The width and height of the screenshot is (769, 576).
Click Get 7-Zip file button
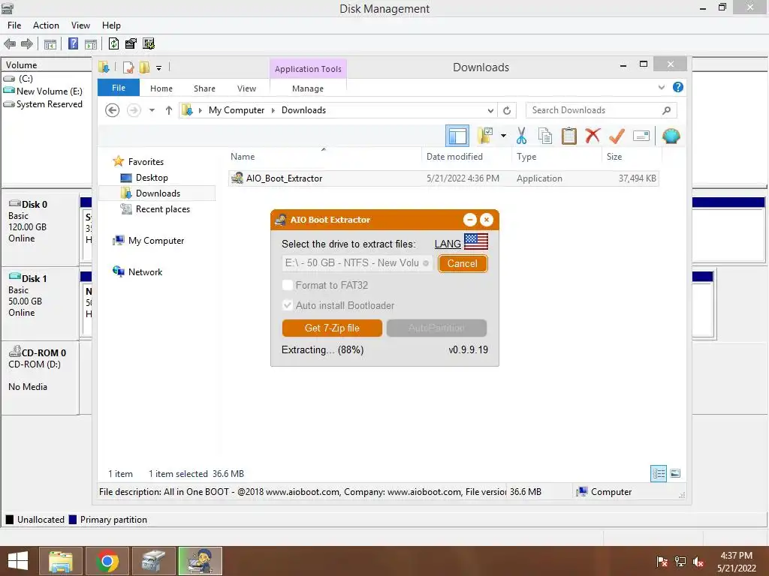[332, 328]
